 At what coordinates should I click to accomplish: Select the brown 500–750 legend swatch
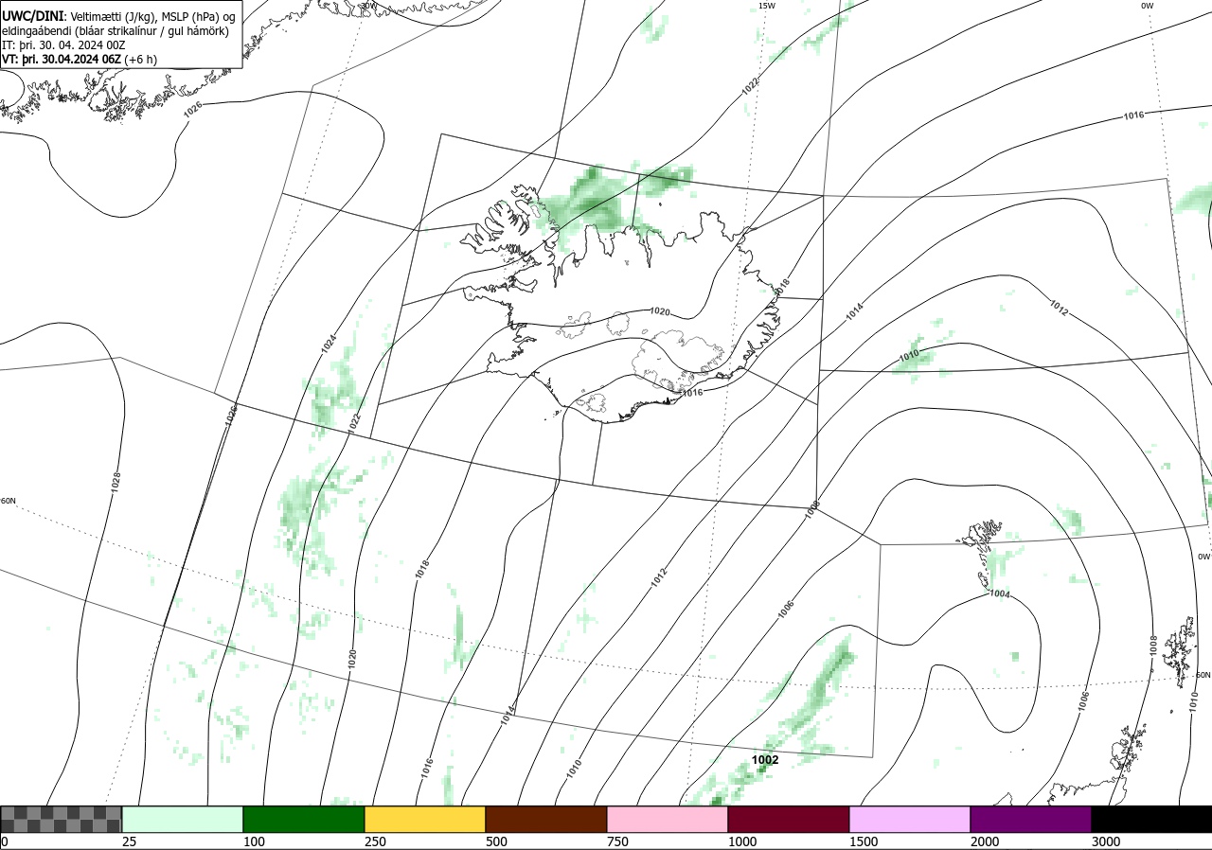[546, 819]
